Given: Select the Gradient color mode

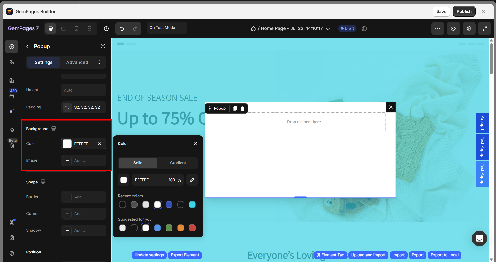Looking at the screenshot, I should point(178,163).
